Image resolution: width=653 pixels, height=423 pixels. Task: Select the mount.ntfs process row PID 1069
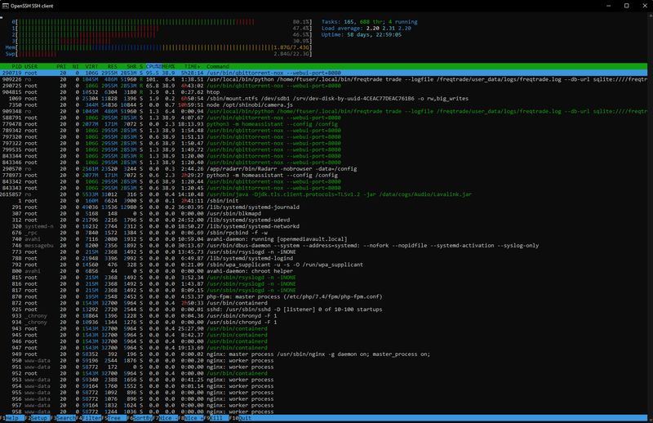323,99
